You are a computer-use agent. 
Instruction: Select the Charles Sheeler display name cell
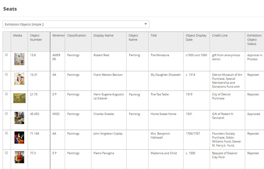(104, 114)
